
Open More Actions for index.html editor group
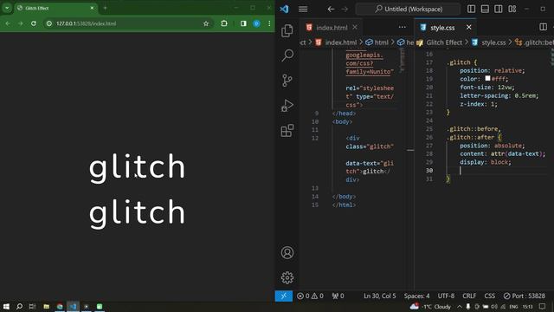click(402, 27)
